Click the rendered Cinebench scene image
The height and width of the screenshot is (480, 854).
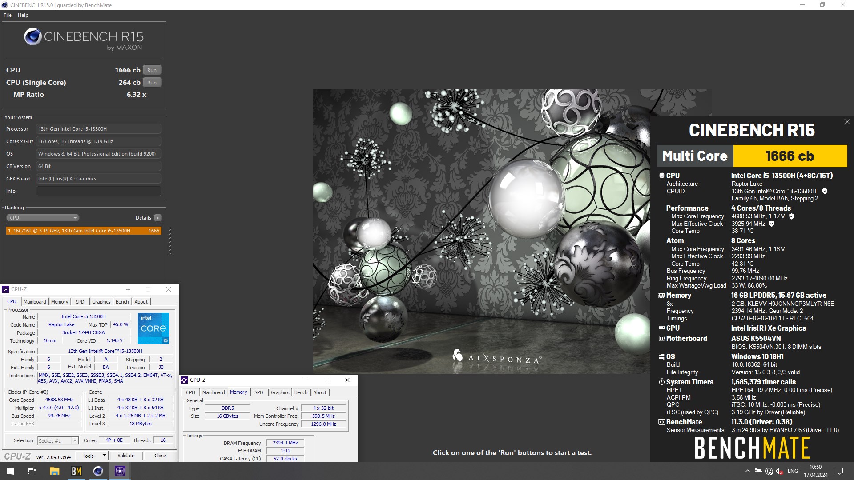(x=481, y=231)
